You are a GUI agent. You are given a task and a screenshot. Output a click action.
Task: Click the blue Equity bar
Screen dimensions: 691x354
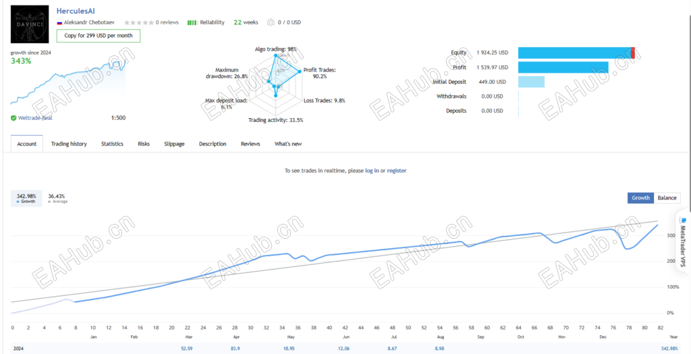click(x=574, y=53)
